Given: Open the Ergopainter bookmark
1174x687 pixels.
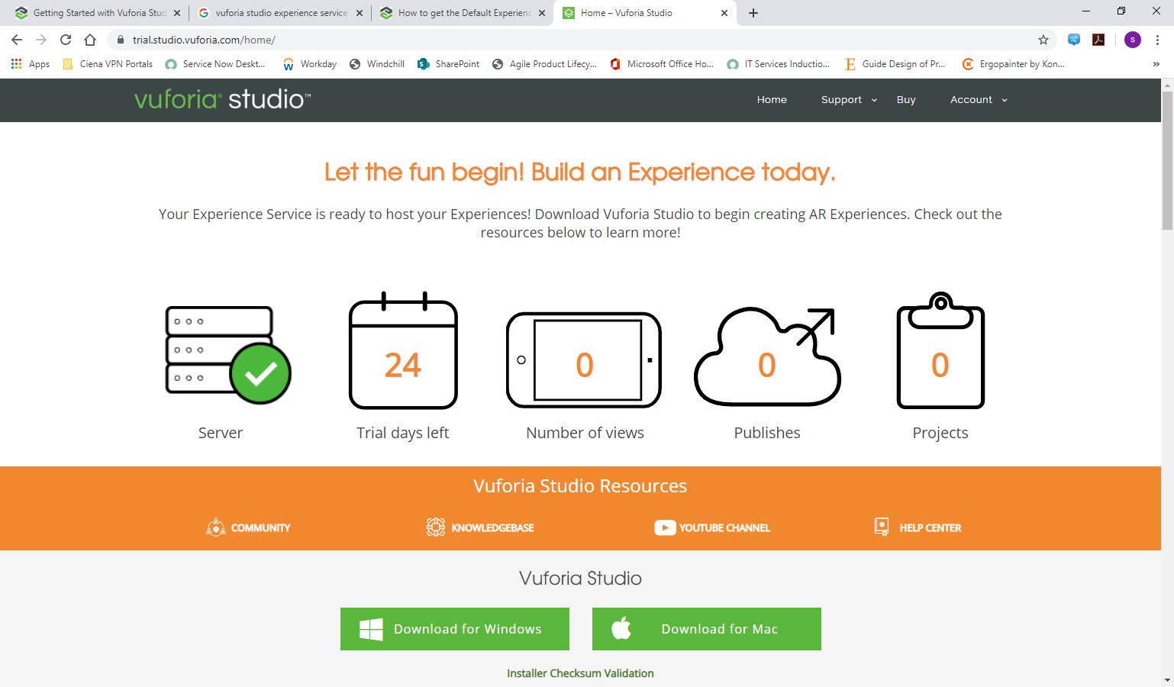Looking at the screenshot, I should pyautogui.click(x=1013, y=64).
